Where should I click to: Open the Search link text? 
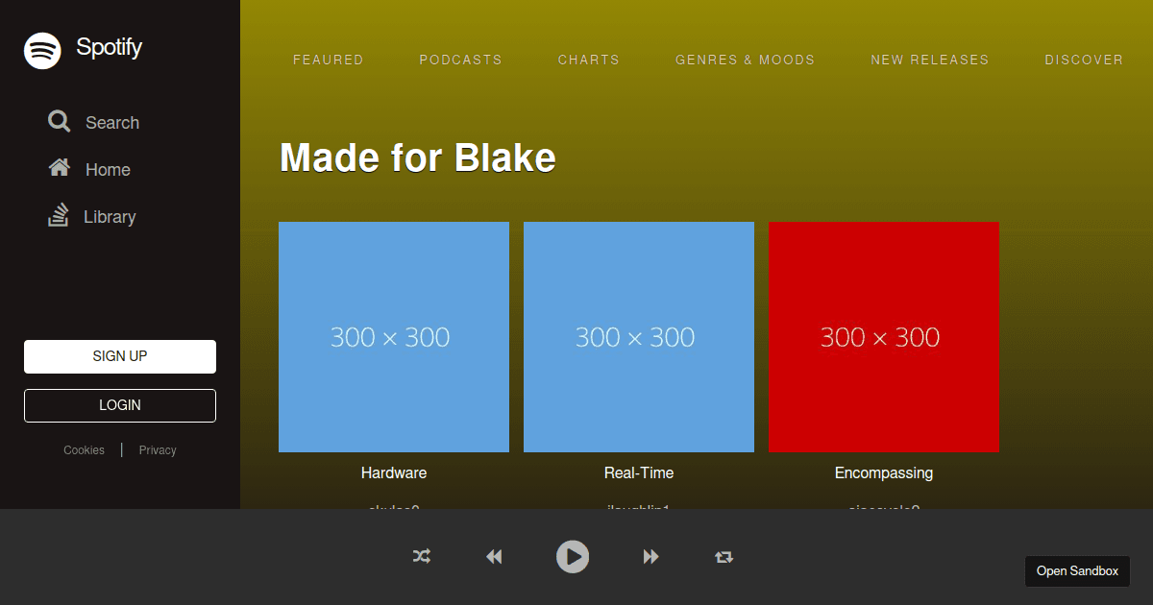tap(112, 123)
